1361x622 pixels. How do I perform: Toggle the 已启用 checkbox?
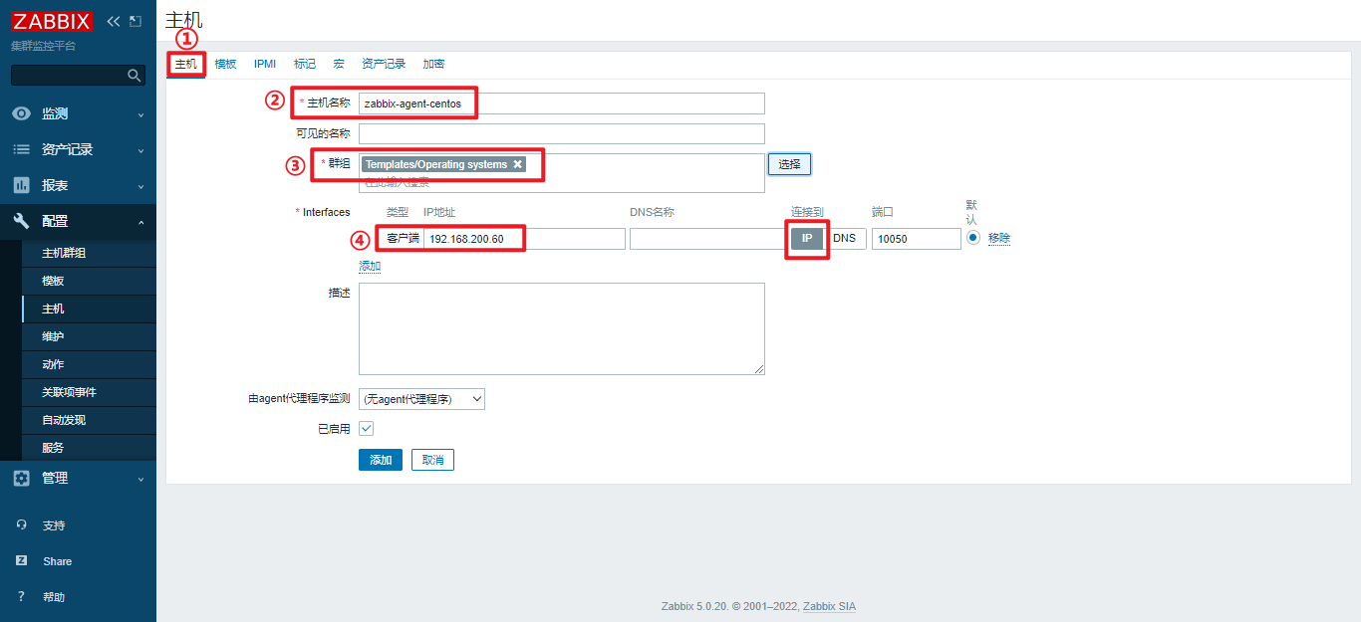coord(366,428)
